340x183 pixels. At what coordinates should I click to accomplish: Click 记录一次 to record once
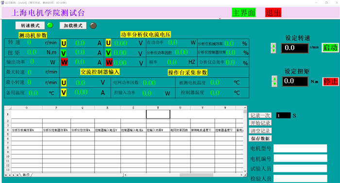pos(260,116)
